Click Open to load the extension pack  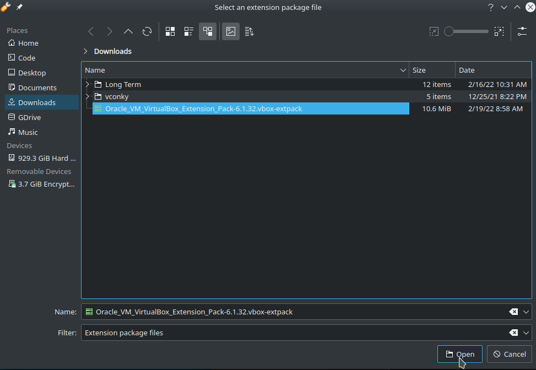click(460, 354)
